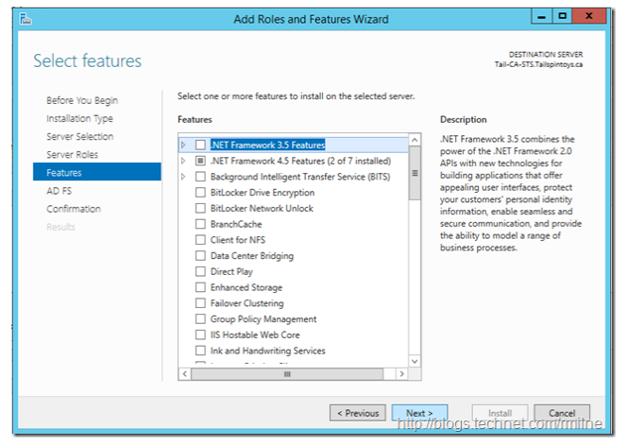Viewport: 628px width, 446px height.
Task: Expand Background Intelligent Transfer Service node
Action: tap(183, 177)
